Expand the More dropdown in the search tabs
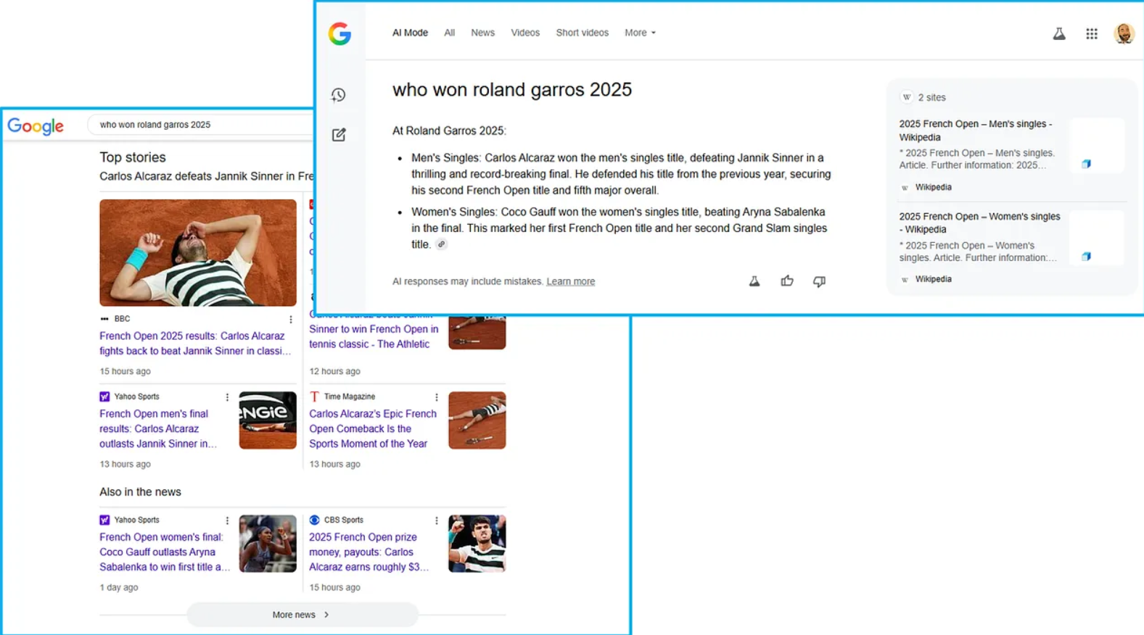Screen dimensions: 1144x635 640,33
